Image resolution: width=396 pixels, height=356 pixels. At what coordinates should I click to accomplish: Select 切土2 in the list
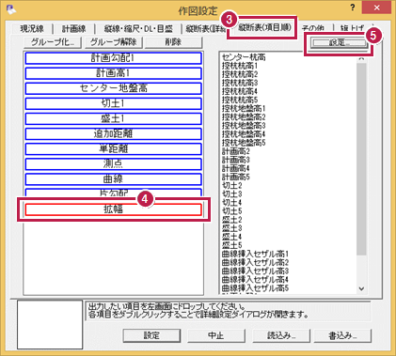click(232, 185)
